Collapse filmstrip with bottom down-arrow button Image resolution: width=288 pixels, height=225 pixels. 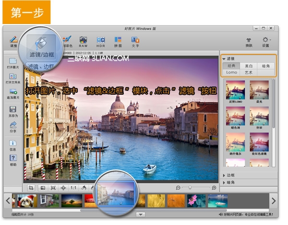[x=141, y=214]
